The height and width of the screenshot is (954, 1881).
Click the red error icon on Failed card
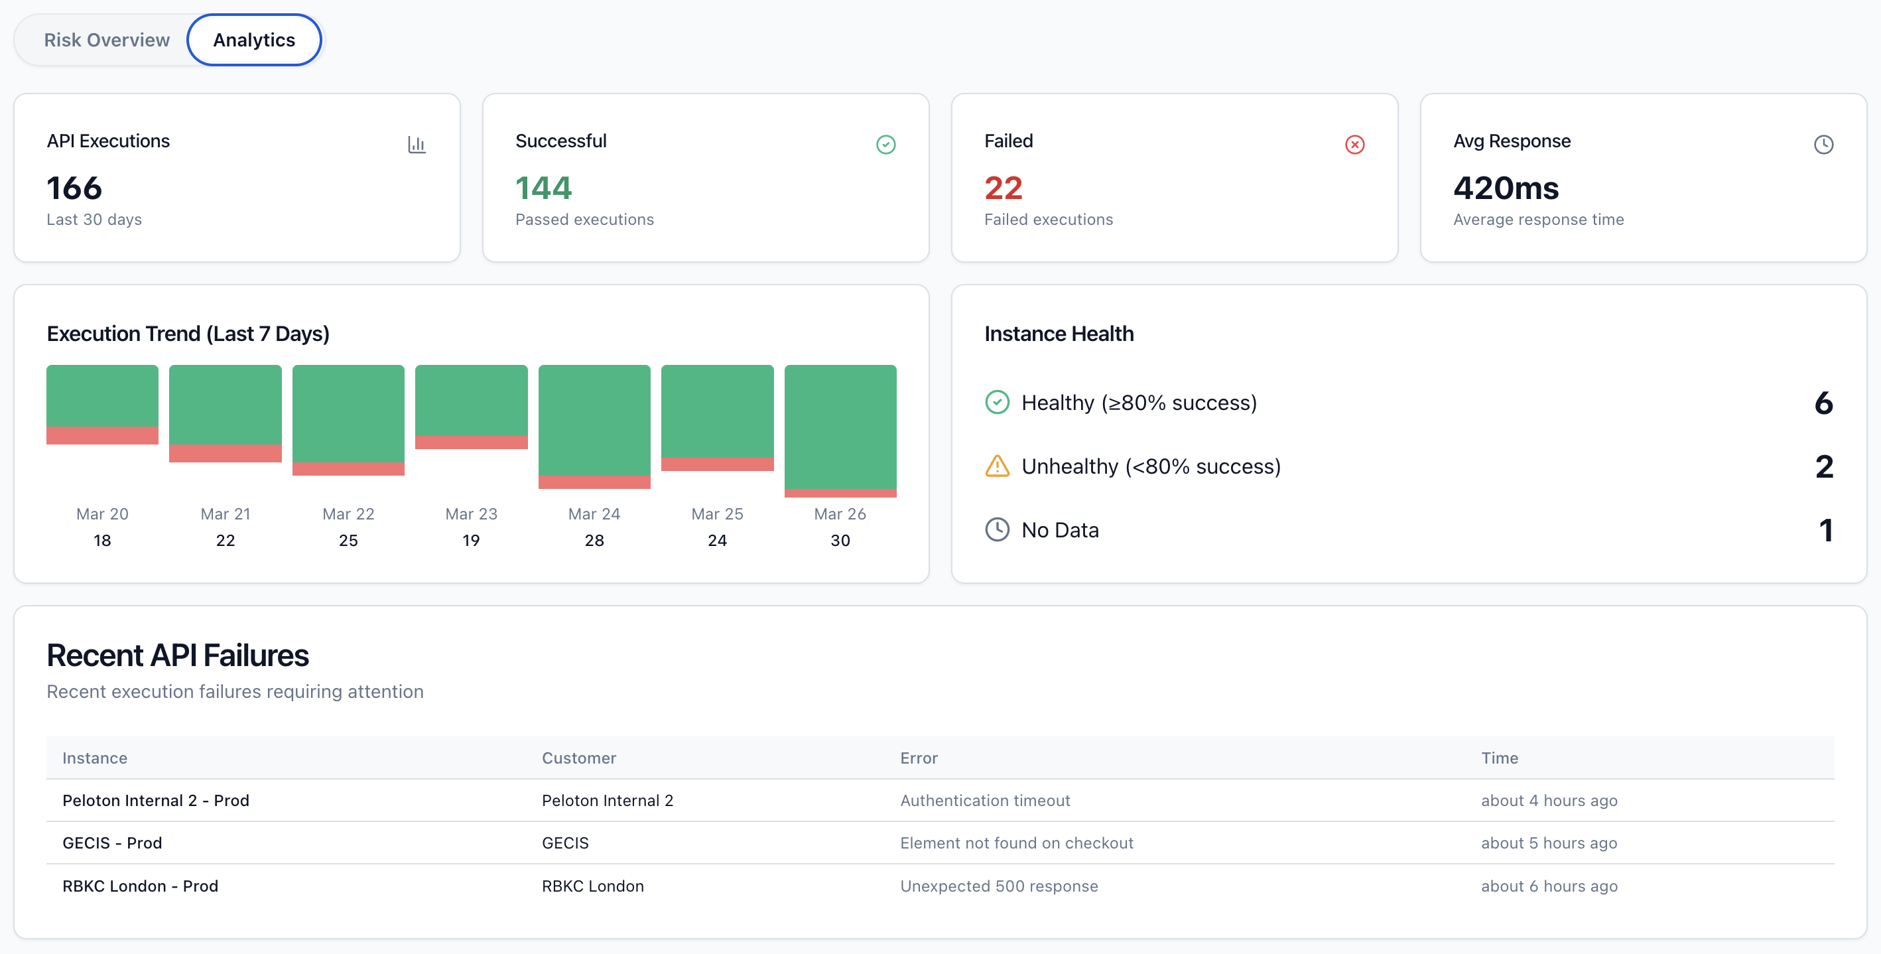[1354, 145]
